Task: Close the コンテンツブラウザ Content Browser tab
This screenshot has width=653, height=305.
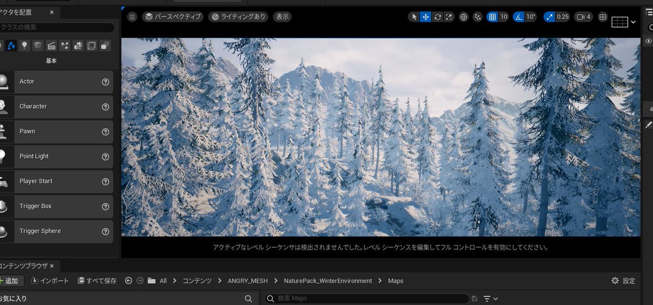Action: click(x=52, y=266)
